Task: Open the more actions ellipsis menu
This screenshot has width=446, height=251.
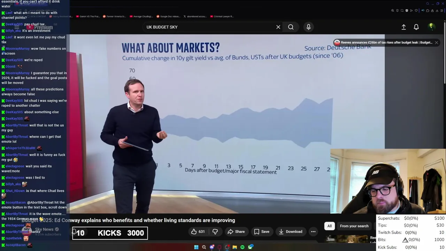Action: click(x=313, y=231)
